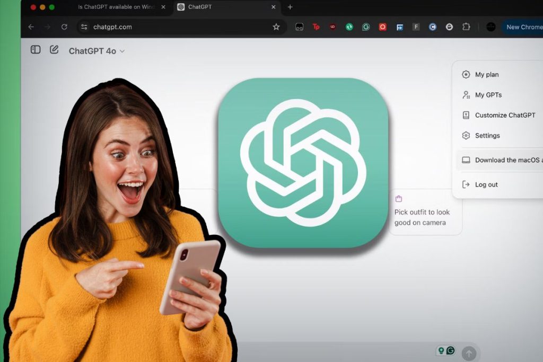Open the dark red shield extension
Image resolution: width=543 pixels, height=362 pixels.
333,27
